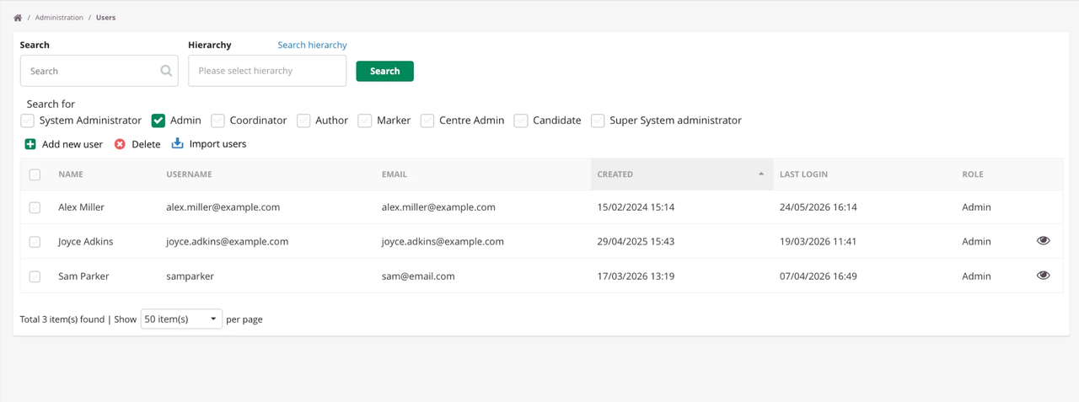View Joyce Adkins via eye icon

click(1043, 241)
